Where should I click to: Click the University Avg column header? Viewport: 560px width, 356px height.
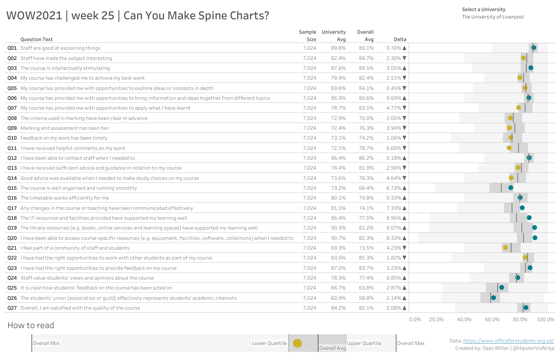[334, 36]
